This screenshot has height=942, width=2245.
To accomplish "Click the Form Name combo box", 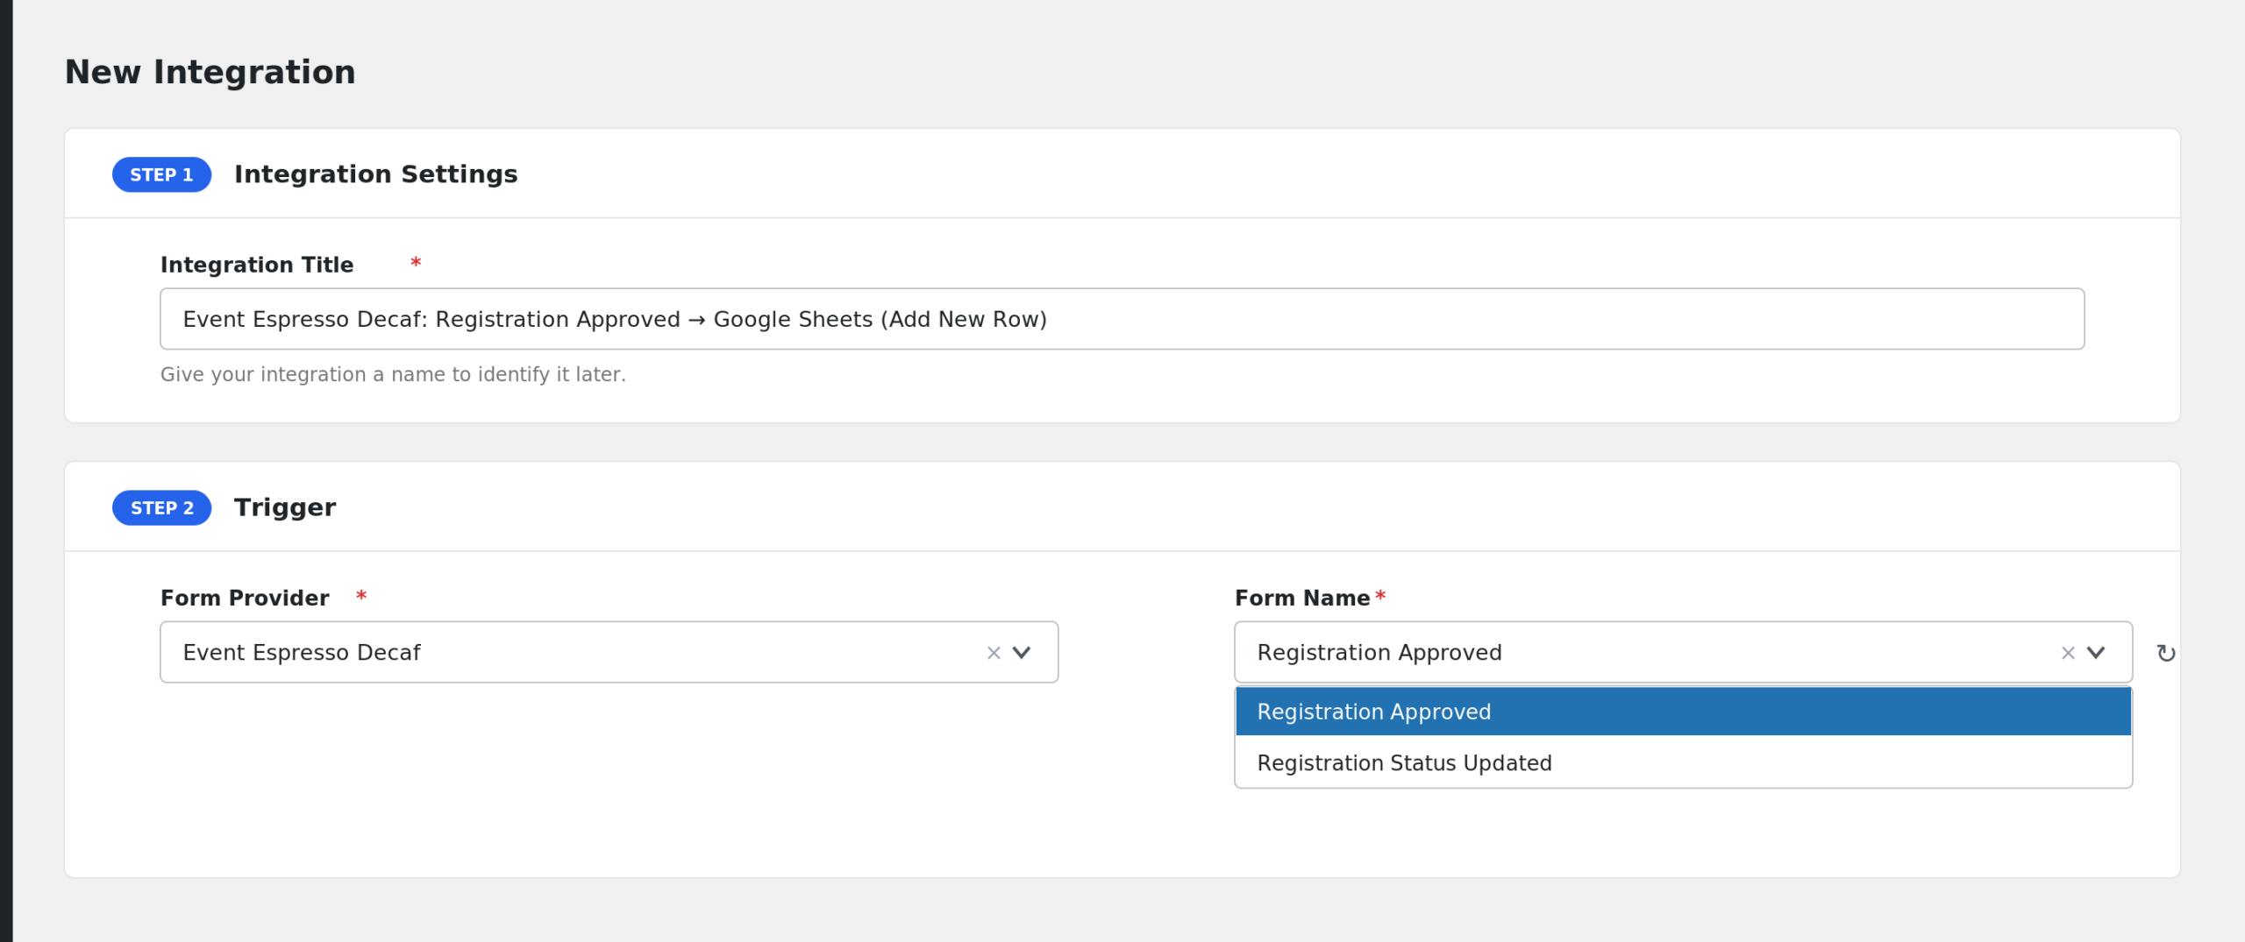I will [1683, 652].
